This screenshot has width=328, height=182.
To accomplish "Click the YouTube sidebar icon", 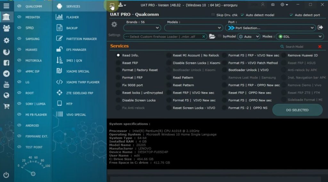I will [x=6, y=84].
